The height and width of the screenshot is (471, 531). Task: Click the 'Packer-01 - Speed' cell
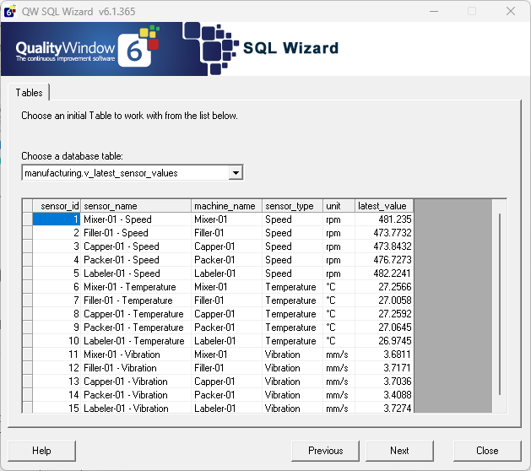tap(136, 260)
